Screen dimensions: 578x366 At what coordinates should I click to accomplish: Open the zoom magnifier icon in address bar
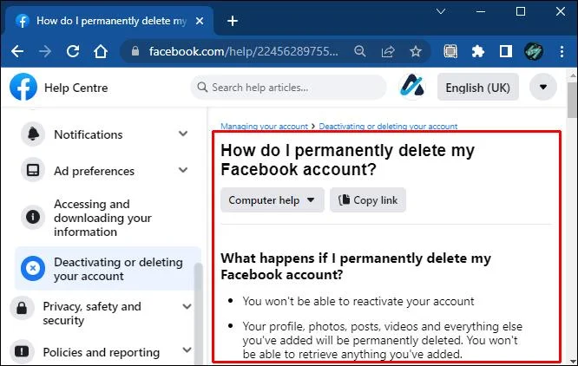tap(360, 51)
